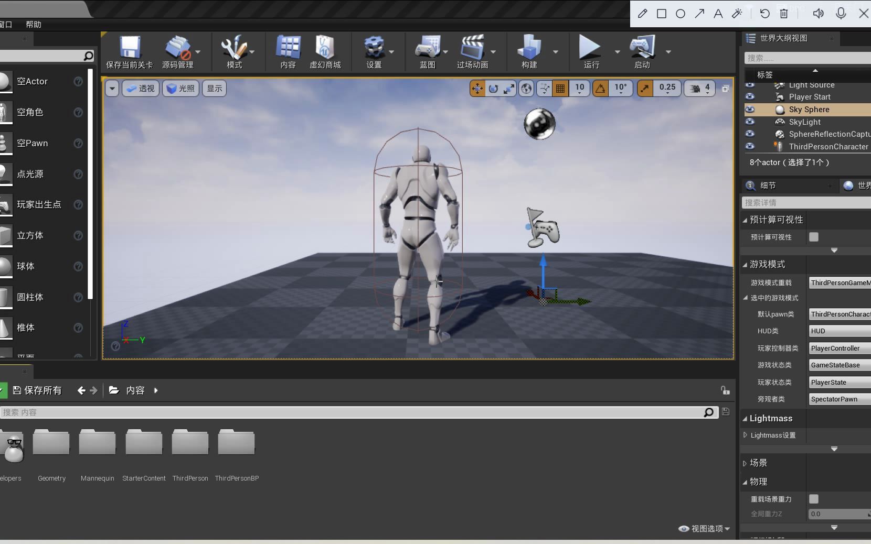The image size is (871, 544).
Task: Expand the 场景 section in the details panel
Action: (x=746, y=463)
